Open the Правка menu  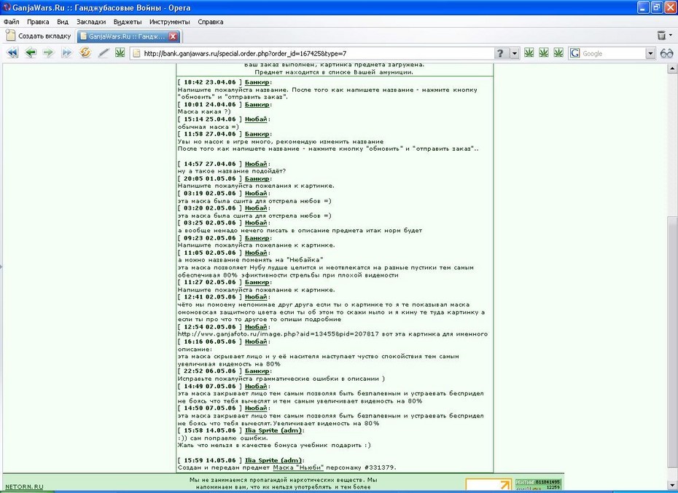(38, 22)
